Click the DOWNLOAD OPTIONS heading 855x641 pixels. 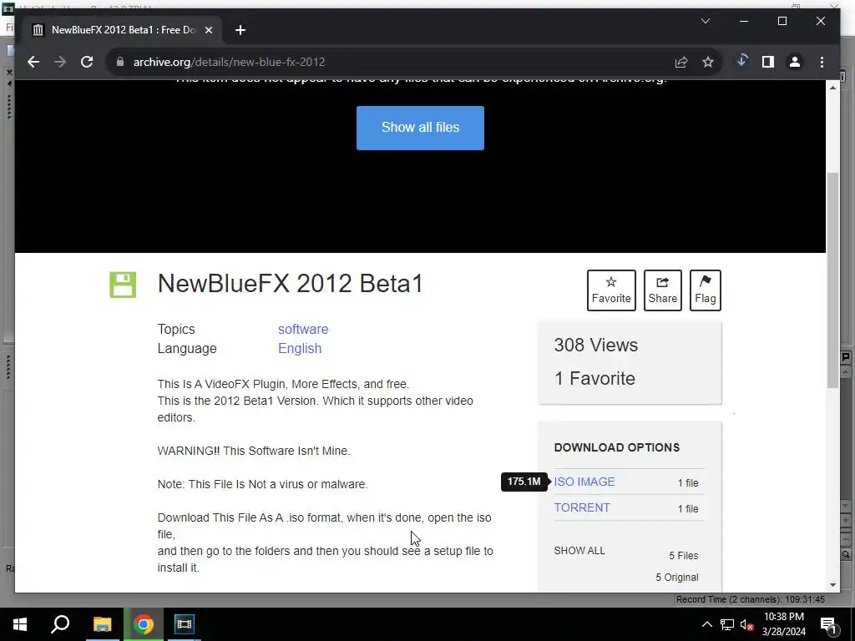point(617,447)
